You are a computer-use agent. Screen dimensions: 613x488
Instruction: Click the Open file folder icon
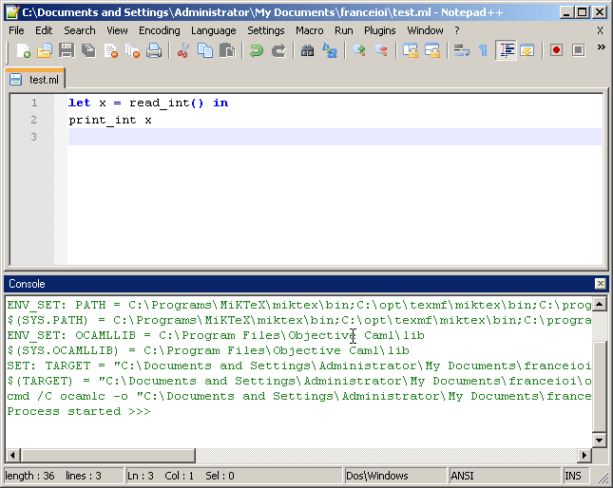[x=45, y=50]
